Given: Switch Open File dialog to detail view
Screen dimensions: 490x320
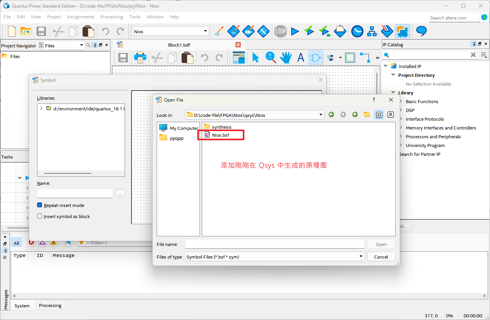Looking at the screenshot, I should (x=390, y=115).
